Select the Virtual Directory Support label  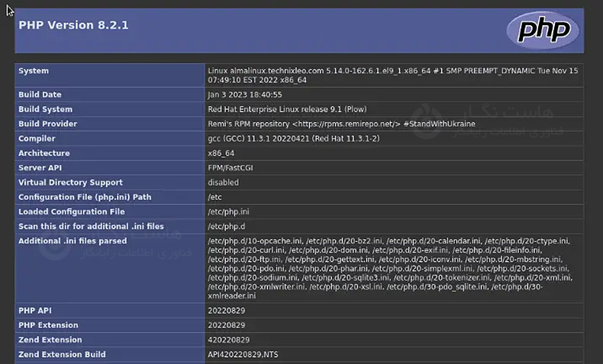70,182
